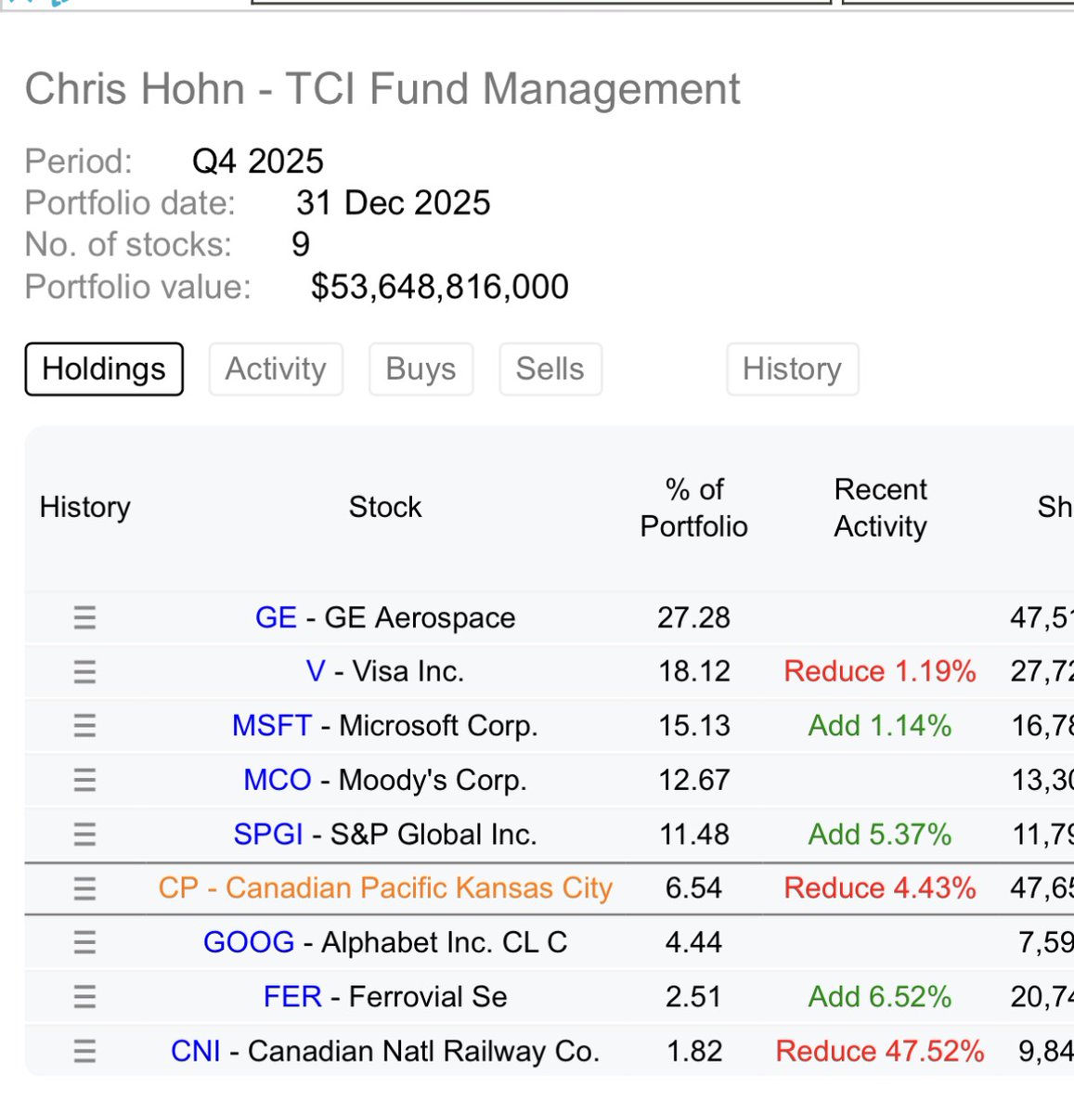This screenshot has width=1074, height=1114.
Task: Open history icon for Visa Inc. row
Action: (84, 671)
